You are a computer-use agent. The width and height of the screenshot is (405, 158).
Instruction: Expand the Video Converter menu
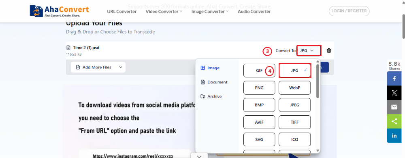coord(164,11)
